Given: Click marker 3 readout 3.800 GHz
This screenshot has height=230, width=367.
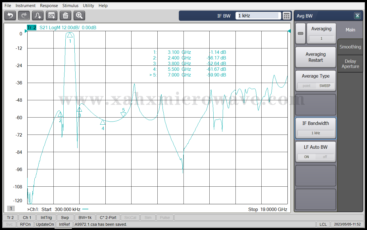Looking at the screenshot, I should click(179, 63).
